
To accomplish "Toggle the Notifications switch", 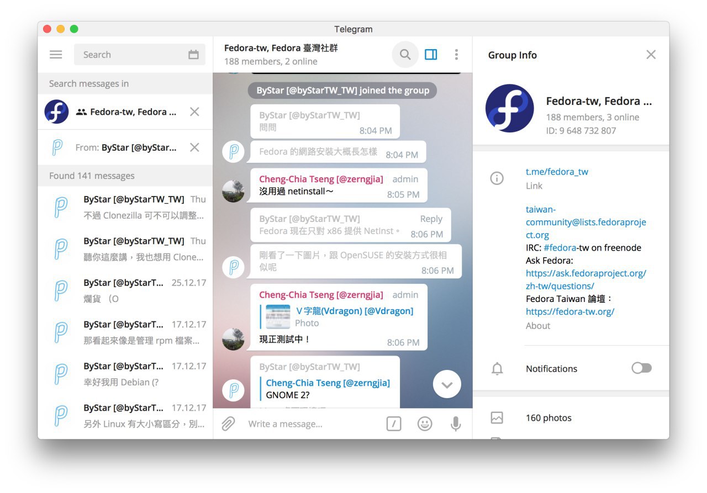I will (642, 368).
